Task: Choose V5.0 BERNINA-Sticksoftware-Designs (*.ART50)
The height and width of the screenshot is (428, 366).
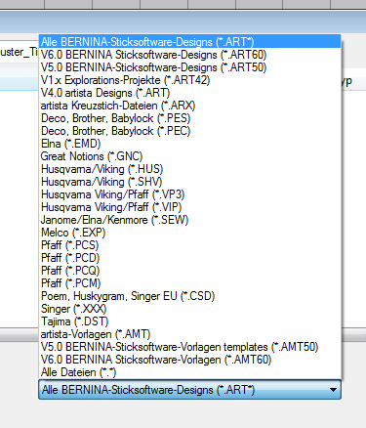Action: coord(190,67)
